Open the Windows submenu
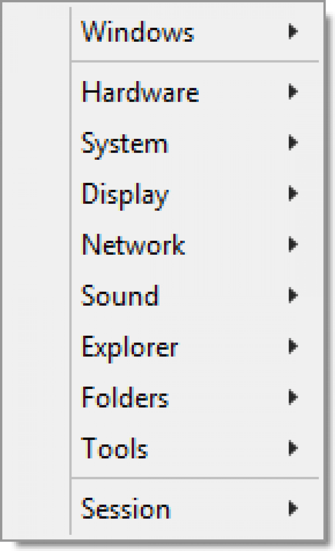Screen dimensions: 335x551 click(138, 32)
